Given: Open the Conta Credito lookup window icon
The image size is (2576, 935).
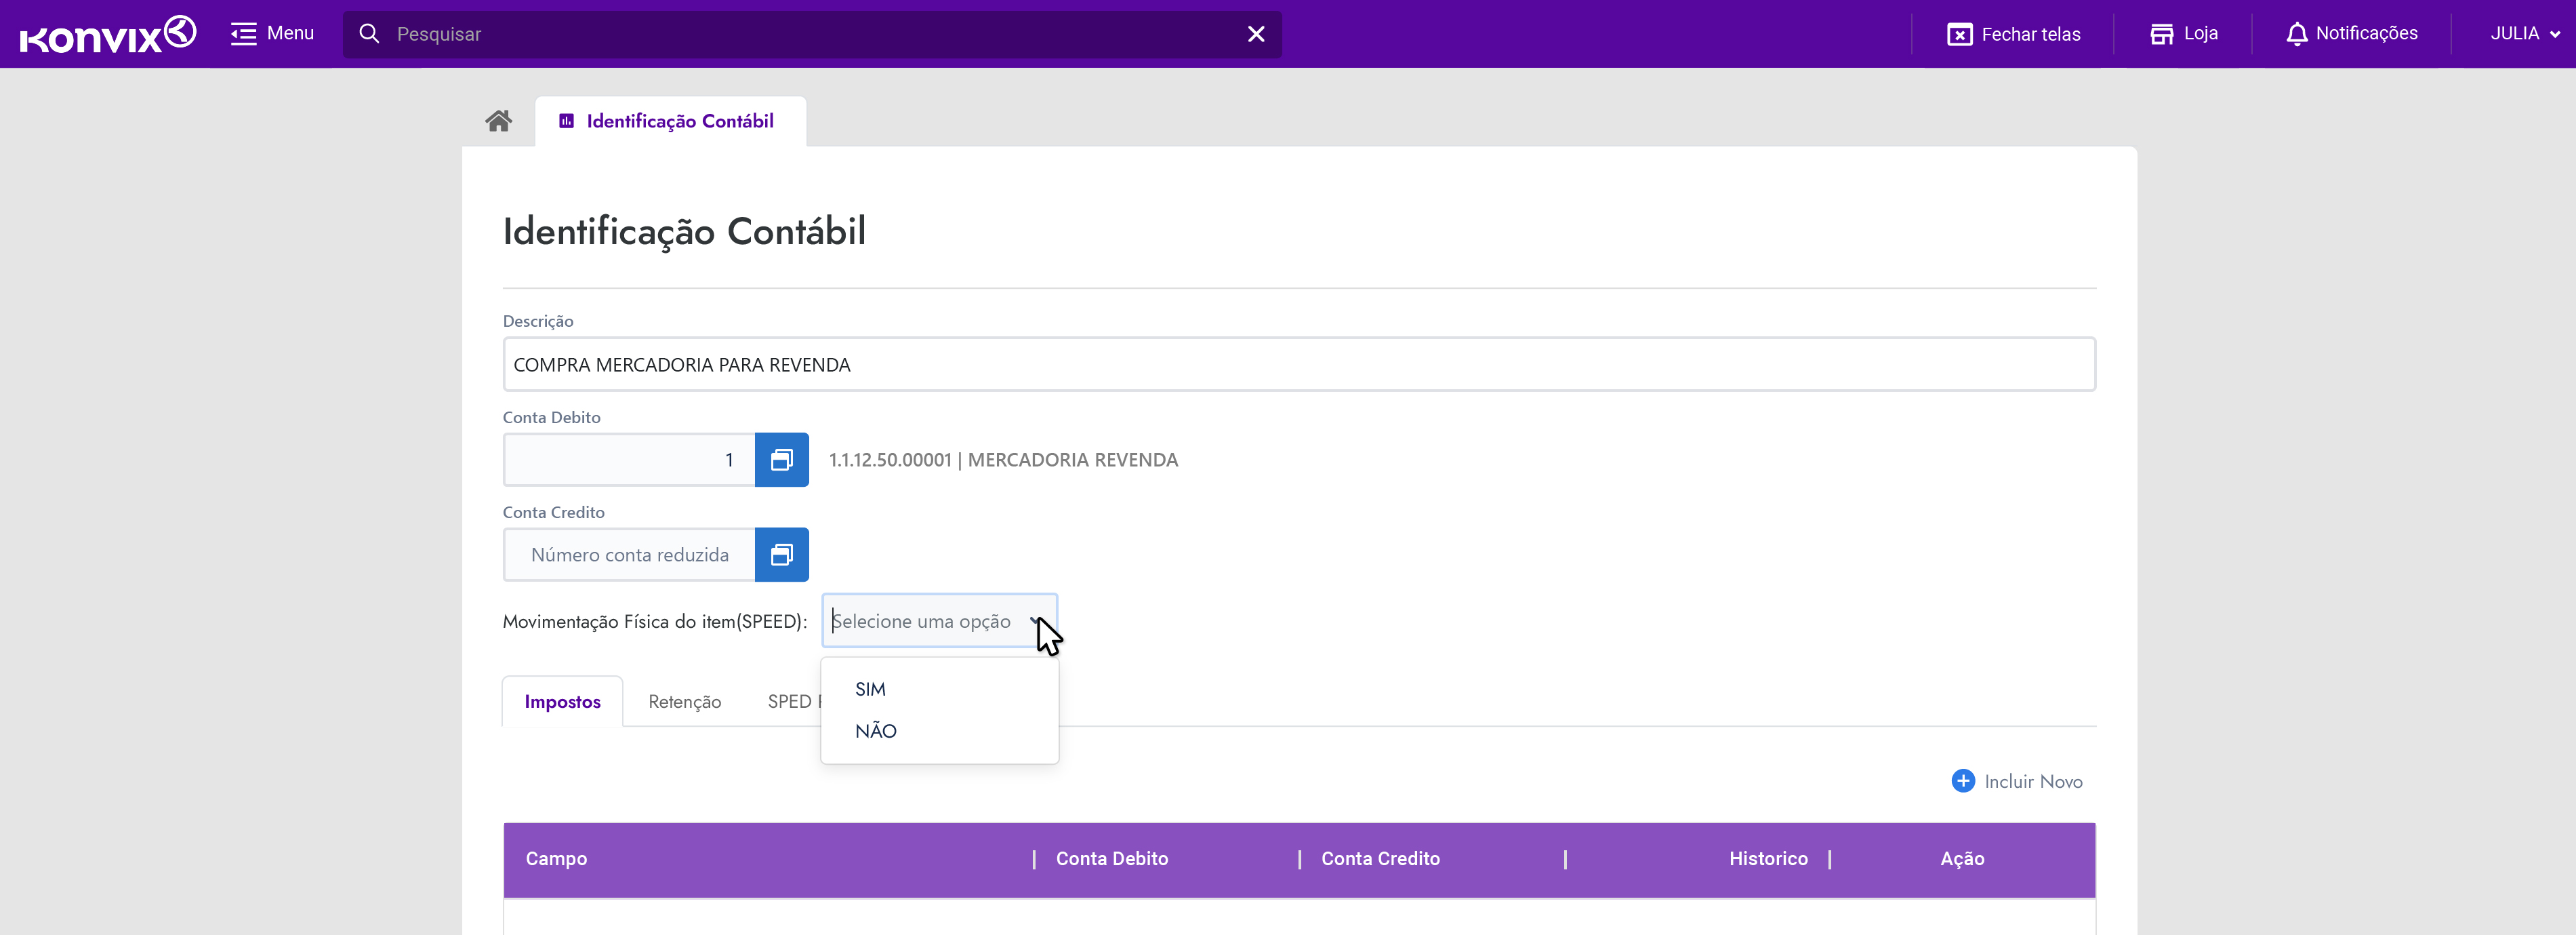Looking at the screenshot, I should [781, 555].
